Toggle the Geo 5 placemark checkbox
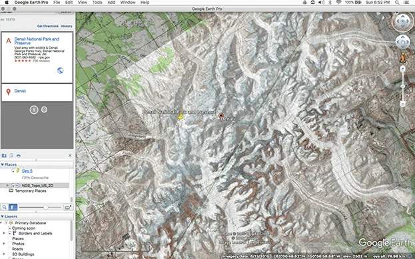The width and height of the screenshot is (415, 259). click(13, 170)
